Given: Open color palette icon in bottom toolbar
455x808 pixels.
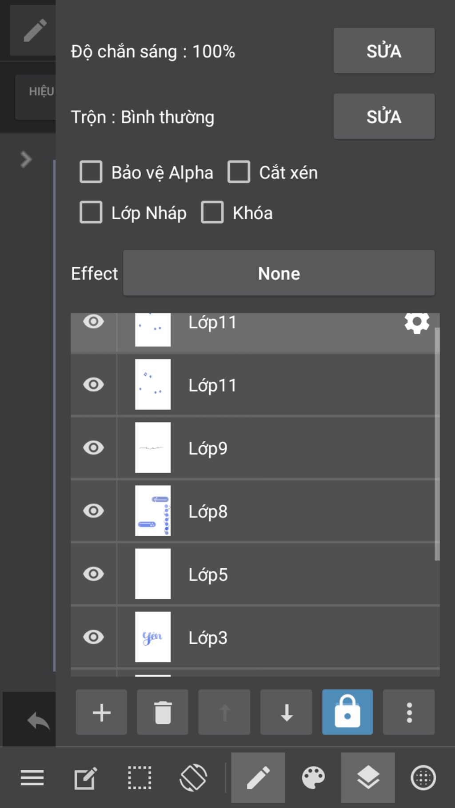Looking at the screenshot, I should 313,778.
